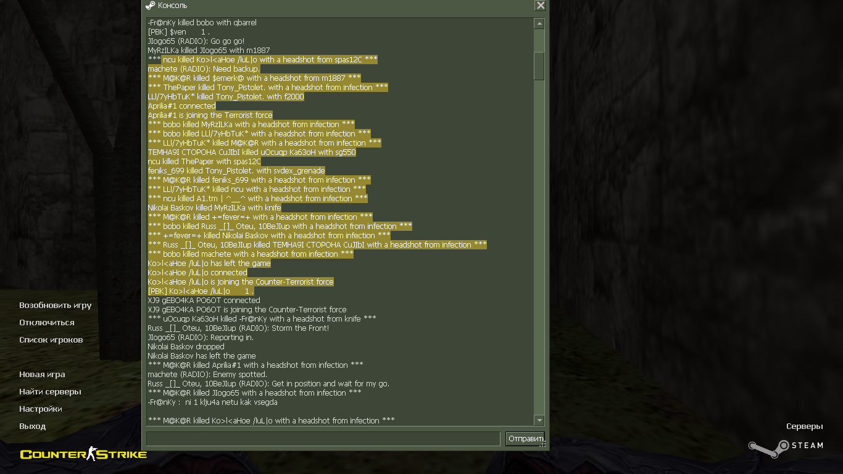Click the Counter-Strike logo
Image resolution: width=843 pixels, height=474 pixels.
[83, 455]
